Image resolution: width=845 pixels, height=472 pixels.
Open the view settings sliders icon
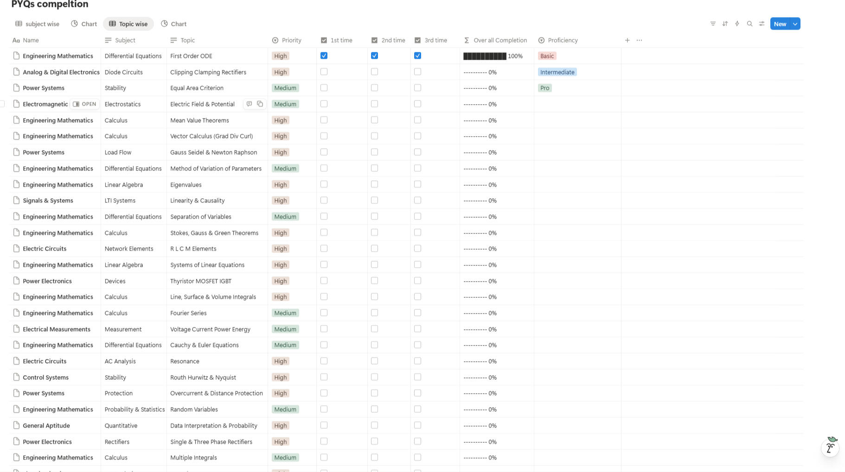(x=762, y=24)
